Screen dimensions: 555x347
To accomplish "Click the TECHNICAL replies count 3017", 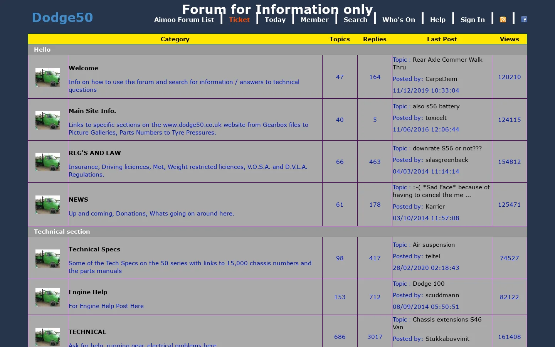I will (375, 337).
